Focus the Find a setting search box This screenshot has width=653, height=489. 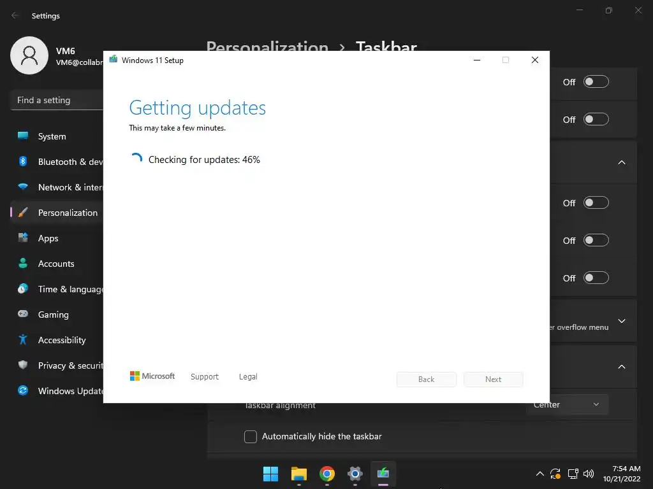coord(57,100)
